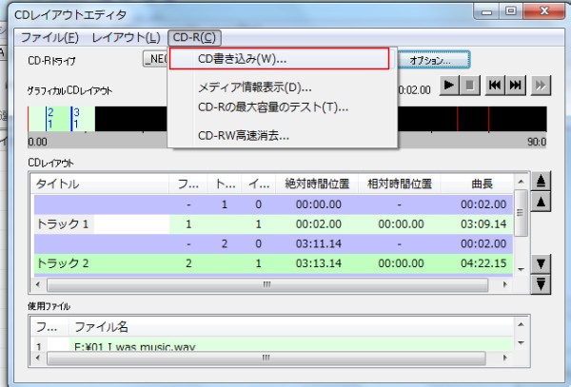This screenshot has height=387, width=571.
Task: Click the Stop playback button
Action: 469,87
